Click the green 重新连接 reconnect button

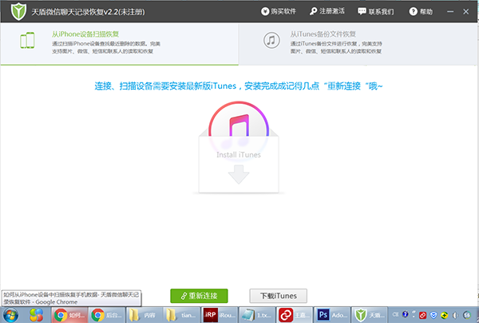(x=199, y=296)
